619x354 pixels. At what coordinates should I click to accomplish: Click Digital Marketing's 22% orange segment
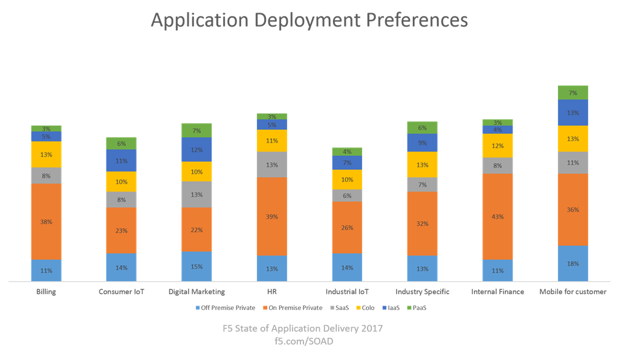click(x=196, y=230)
